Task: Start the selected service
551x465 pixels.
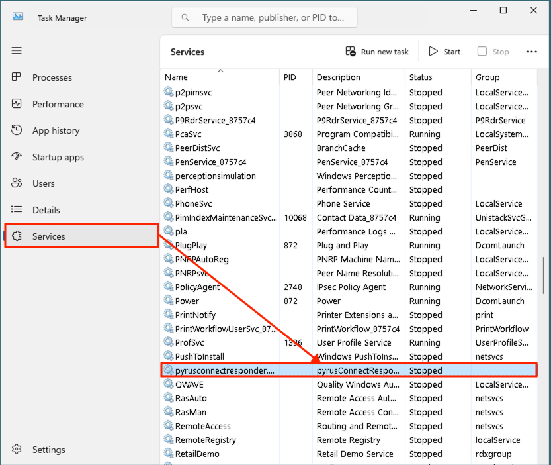Action: coord(445,52)
